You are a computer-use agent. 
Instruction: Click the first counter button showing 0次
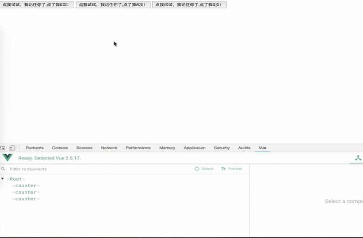pos(37,4)
